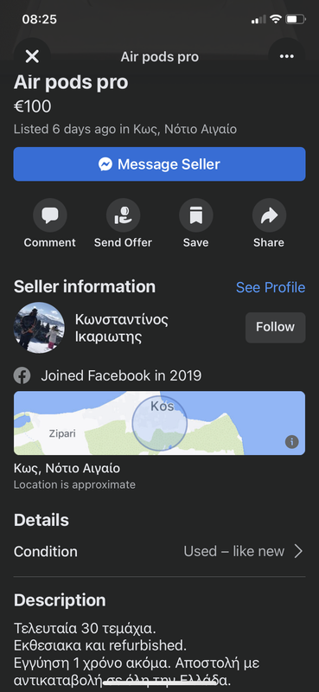
Task: Tap the Used – like new value
Action: point(233,551)
